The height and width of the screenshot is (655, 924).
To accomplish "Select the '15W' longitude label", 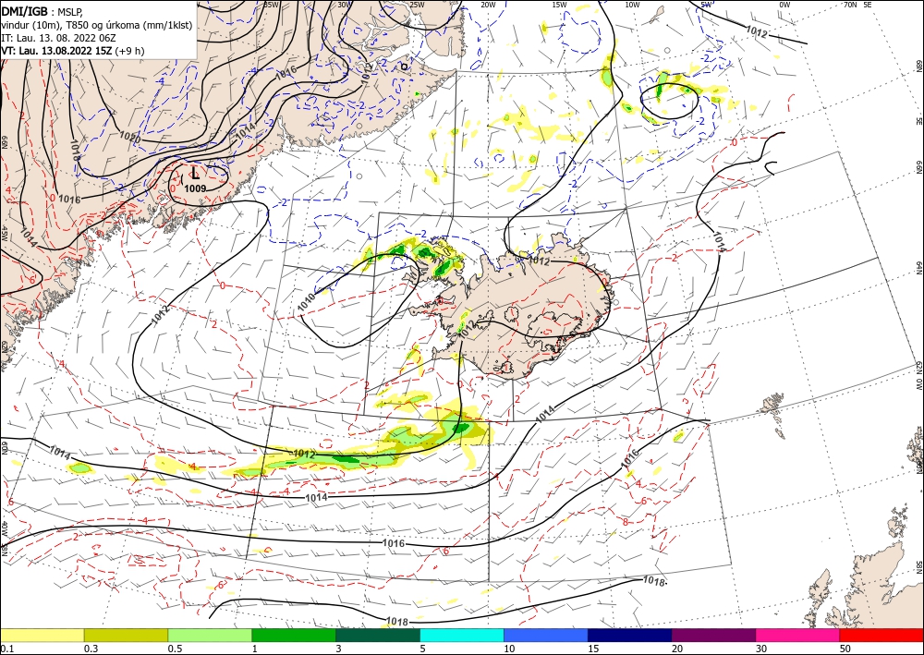I will (560, 4).
